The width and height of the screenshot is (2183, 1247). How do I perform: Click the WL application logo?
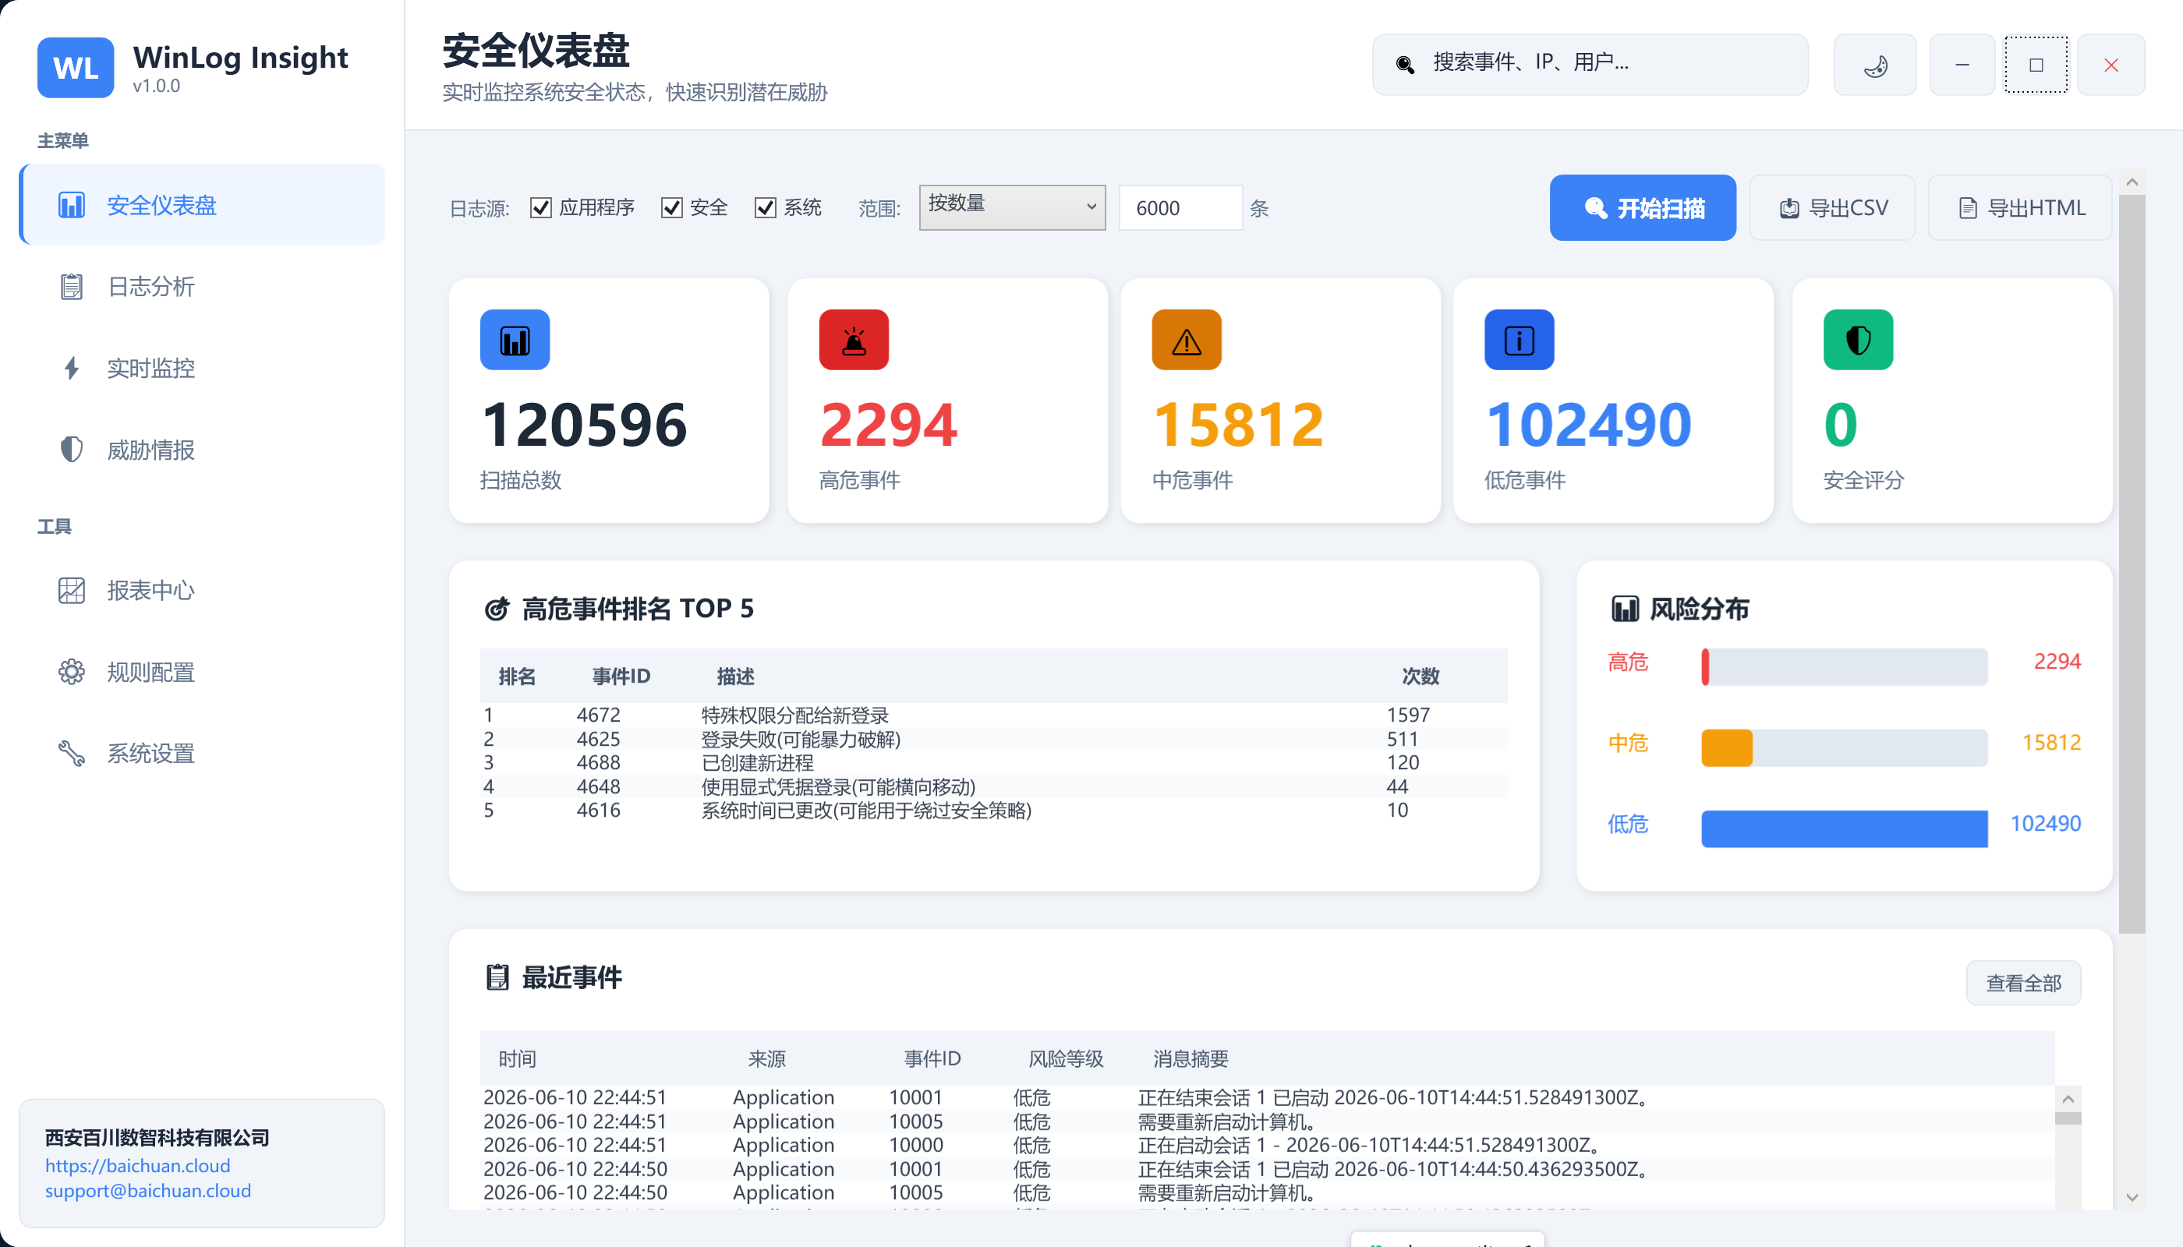point(76,67)
